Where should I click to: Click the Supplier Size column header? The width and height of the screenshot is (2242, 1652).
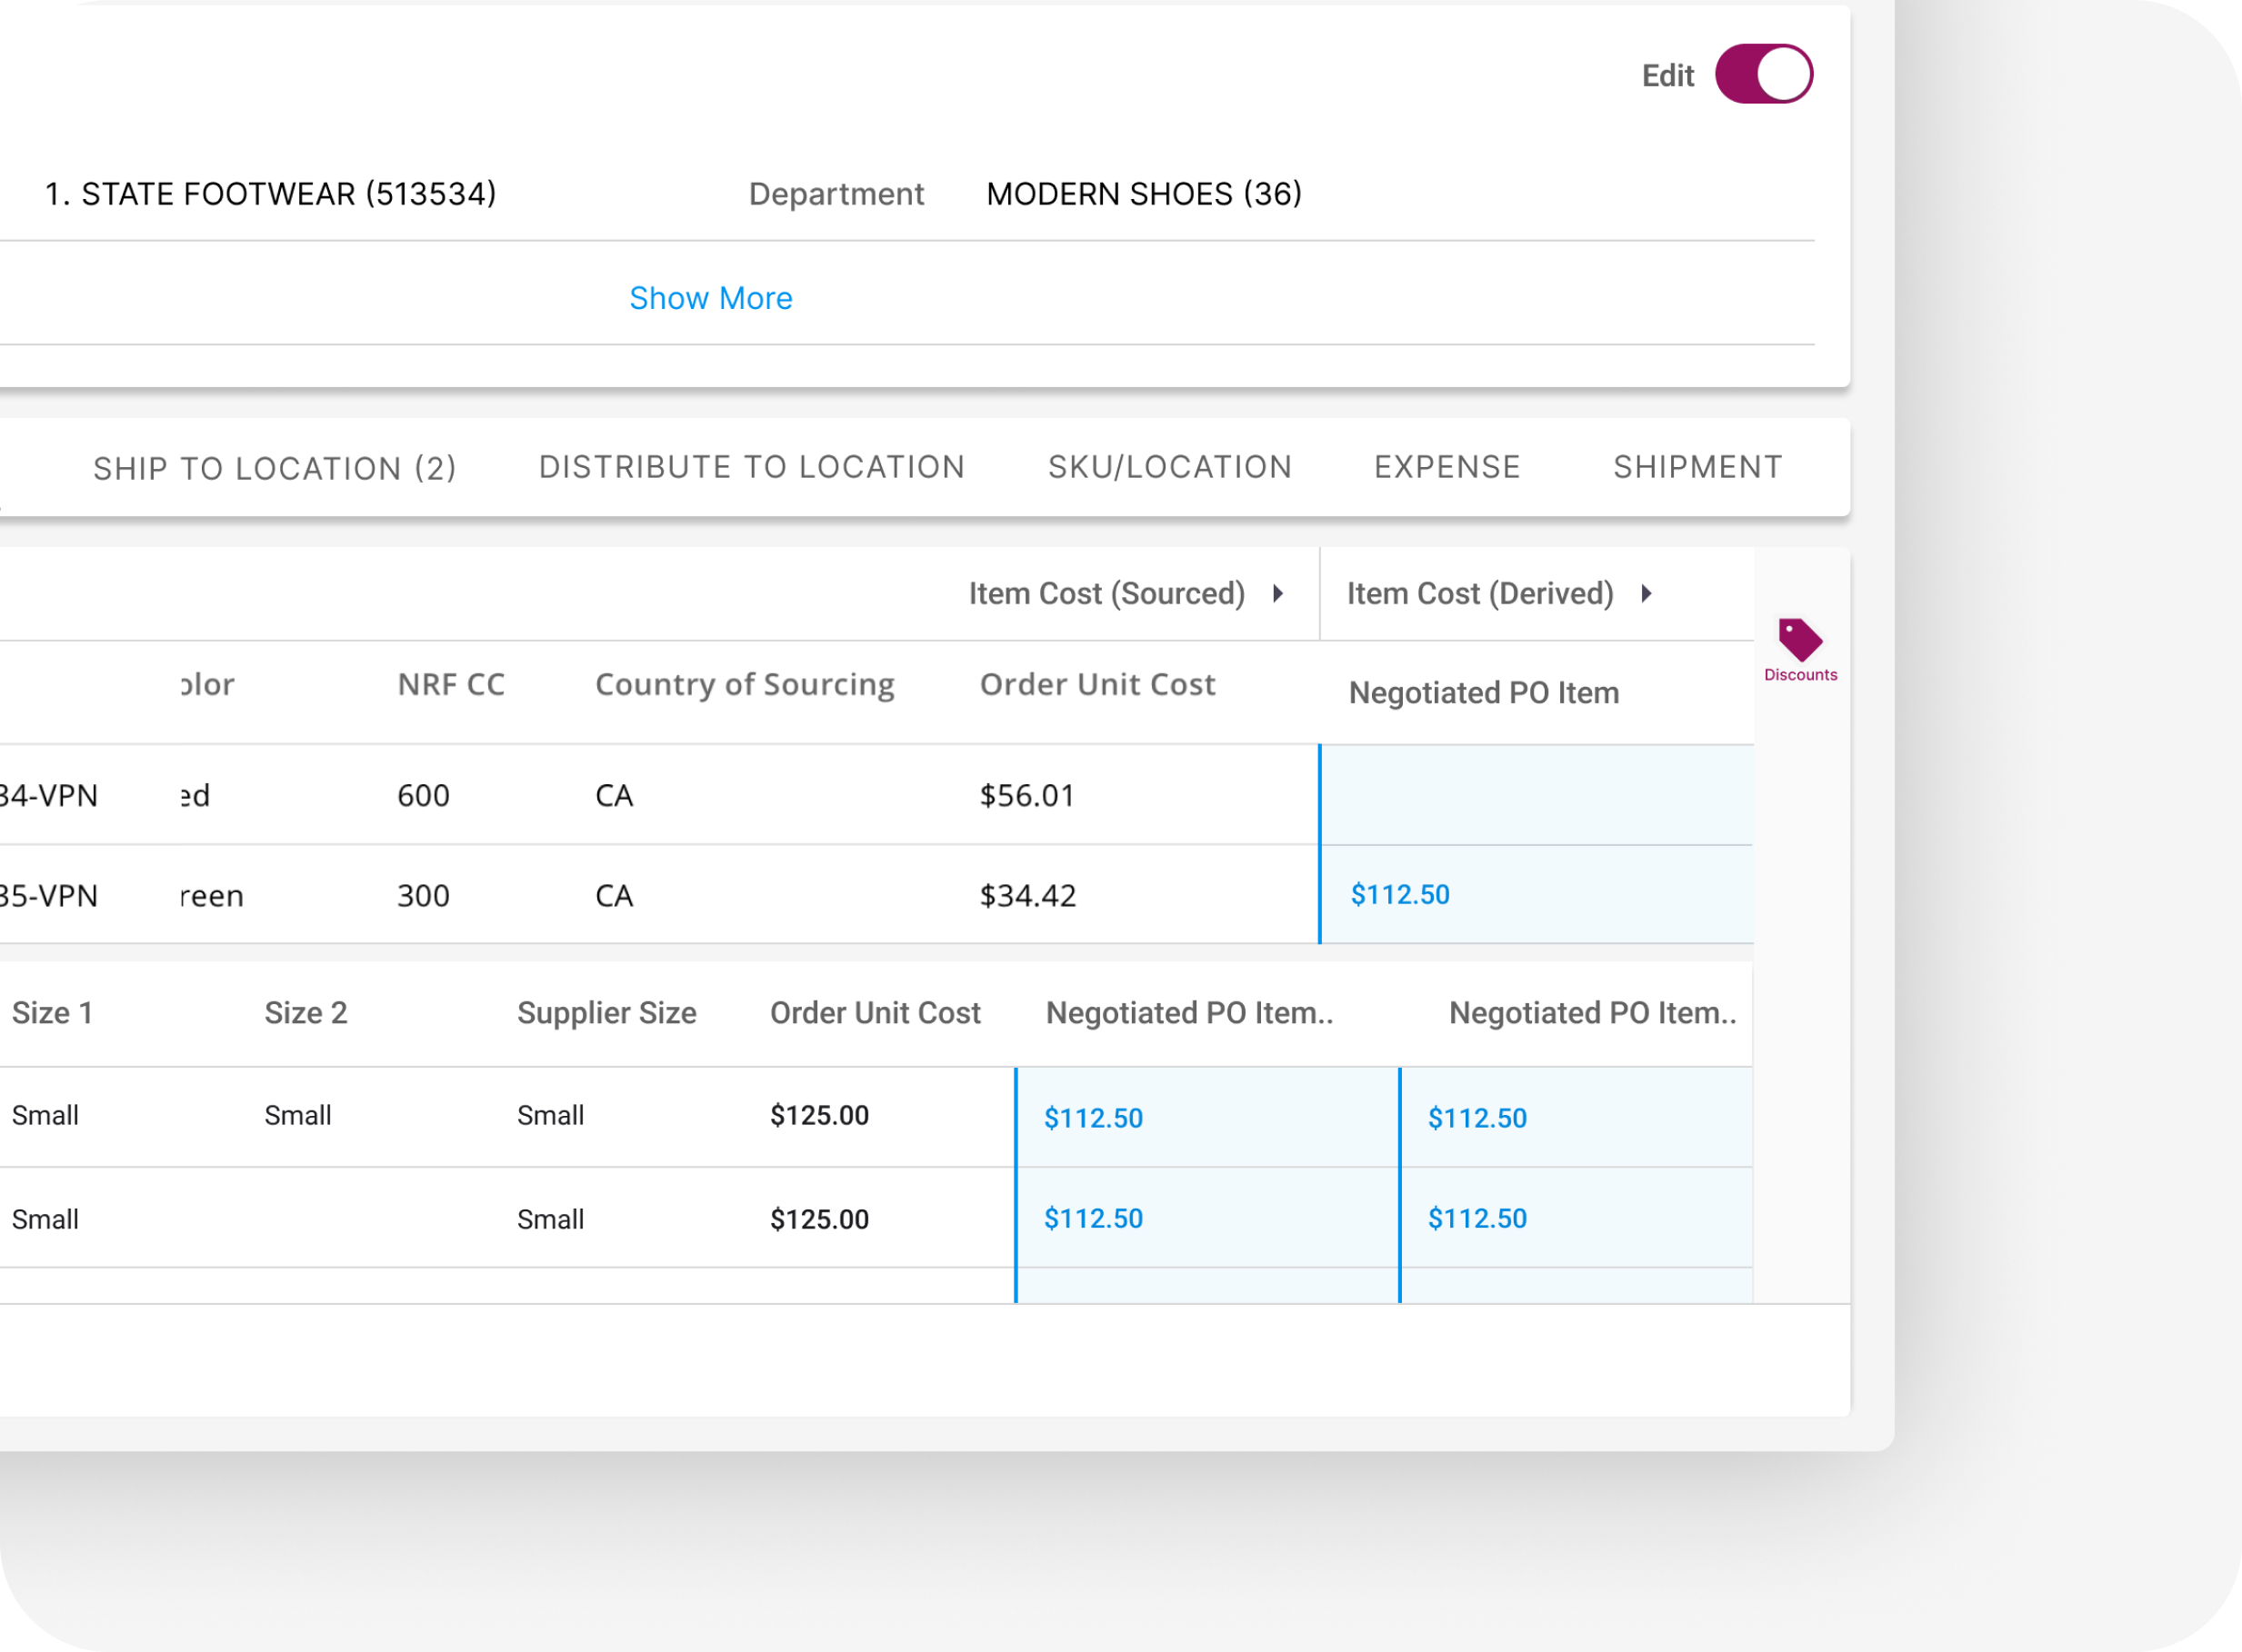click(606, 1013)
